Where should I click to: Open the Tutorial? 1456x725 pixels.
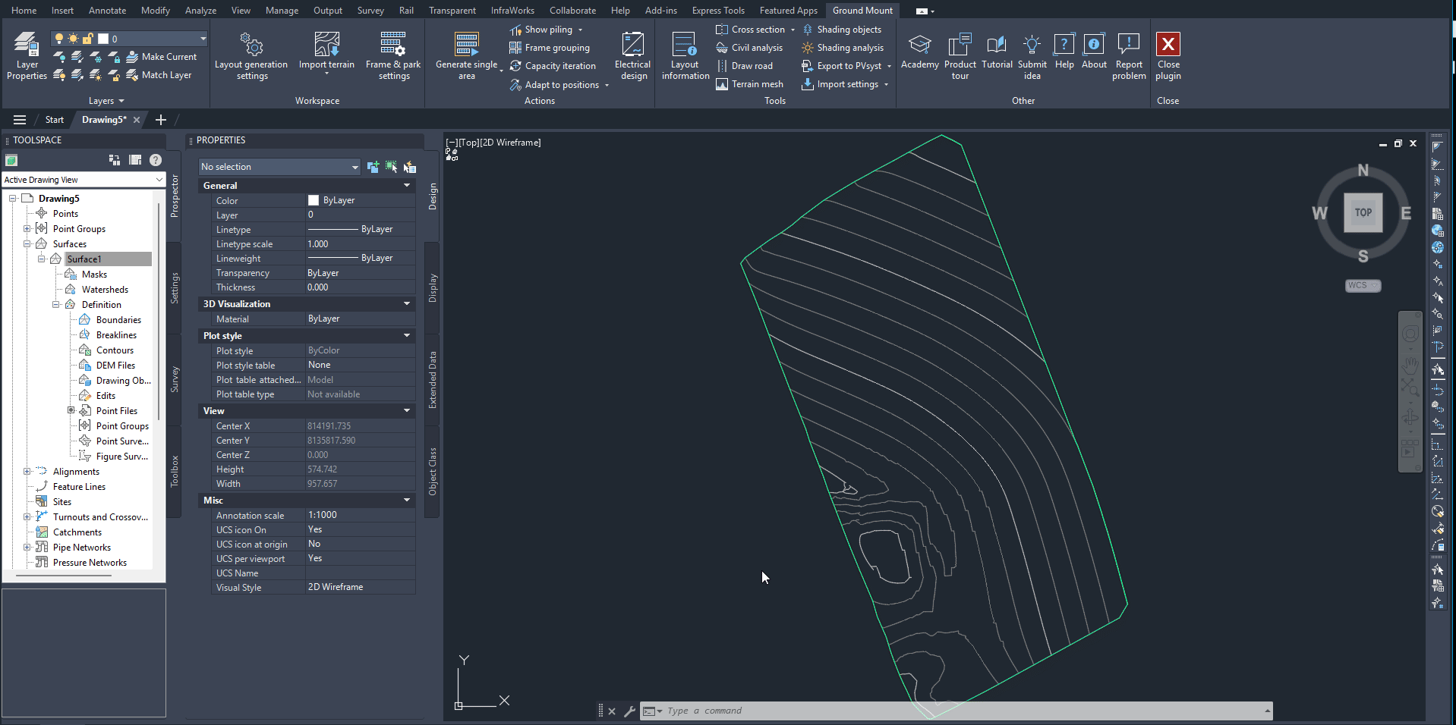pyautogui.click(x=997, y=52)
